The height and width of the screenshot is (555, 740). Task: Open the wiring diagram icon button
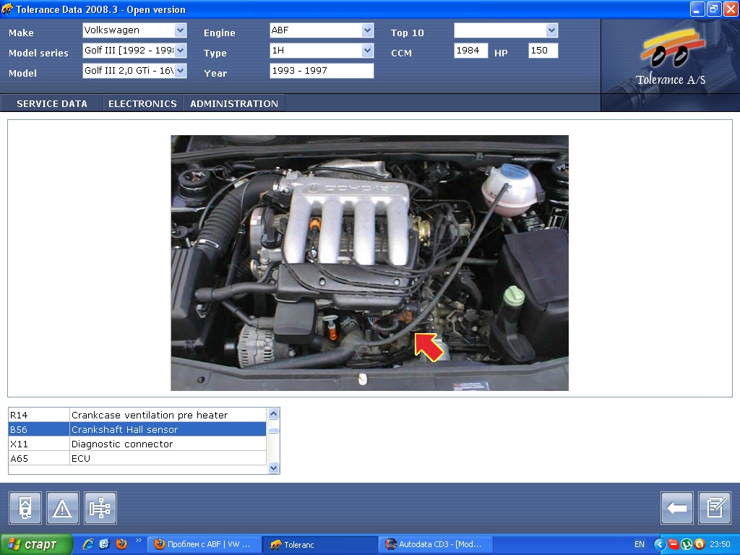click(x=100, y=508)
